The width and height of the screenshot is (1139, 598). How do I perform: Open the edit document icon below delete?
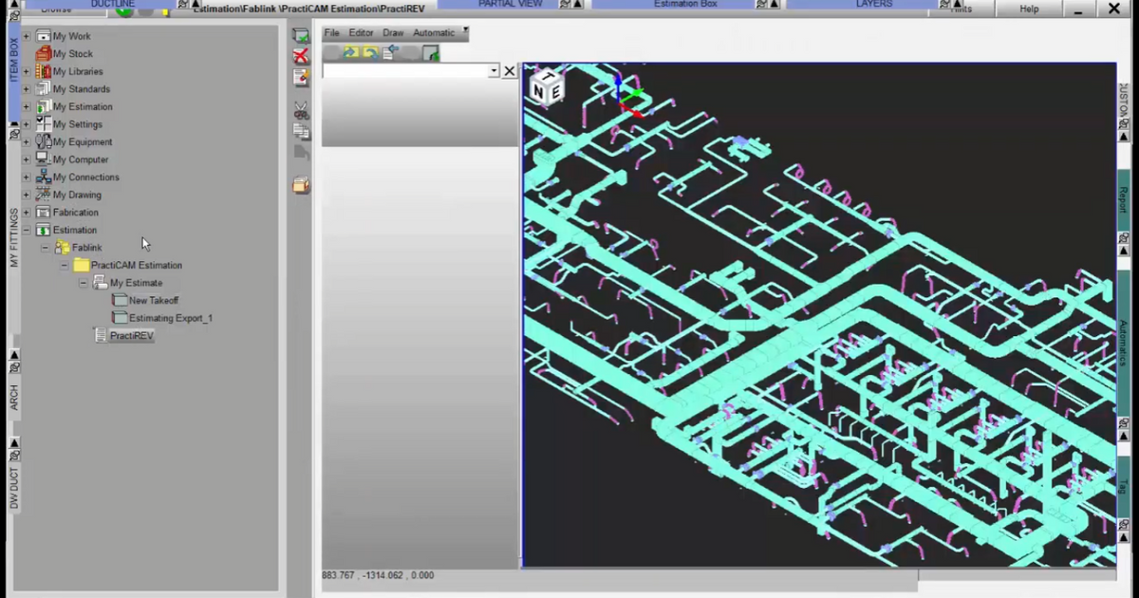(x=300, y=79)
